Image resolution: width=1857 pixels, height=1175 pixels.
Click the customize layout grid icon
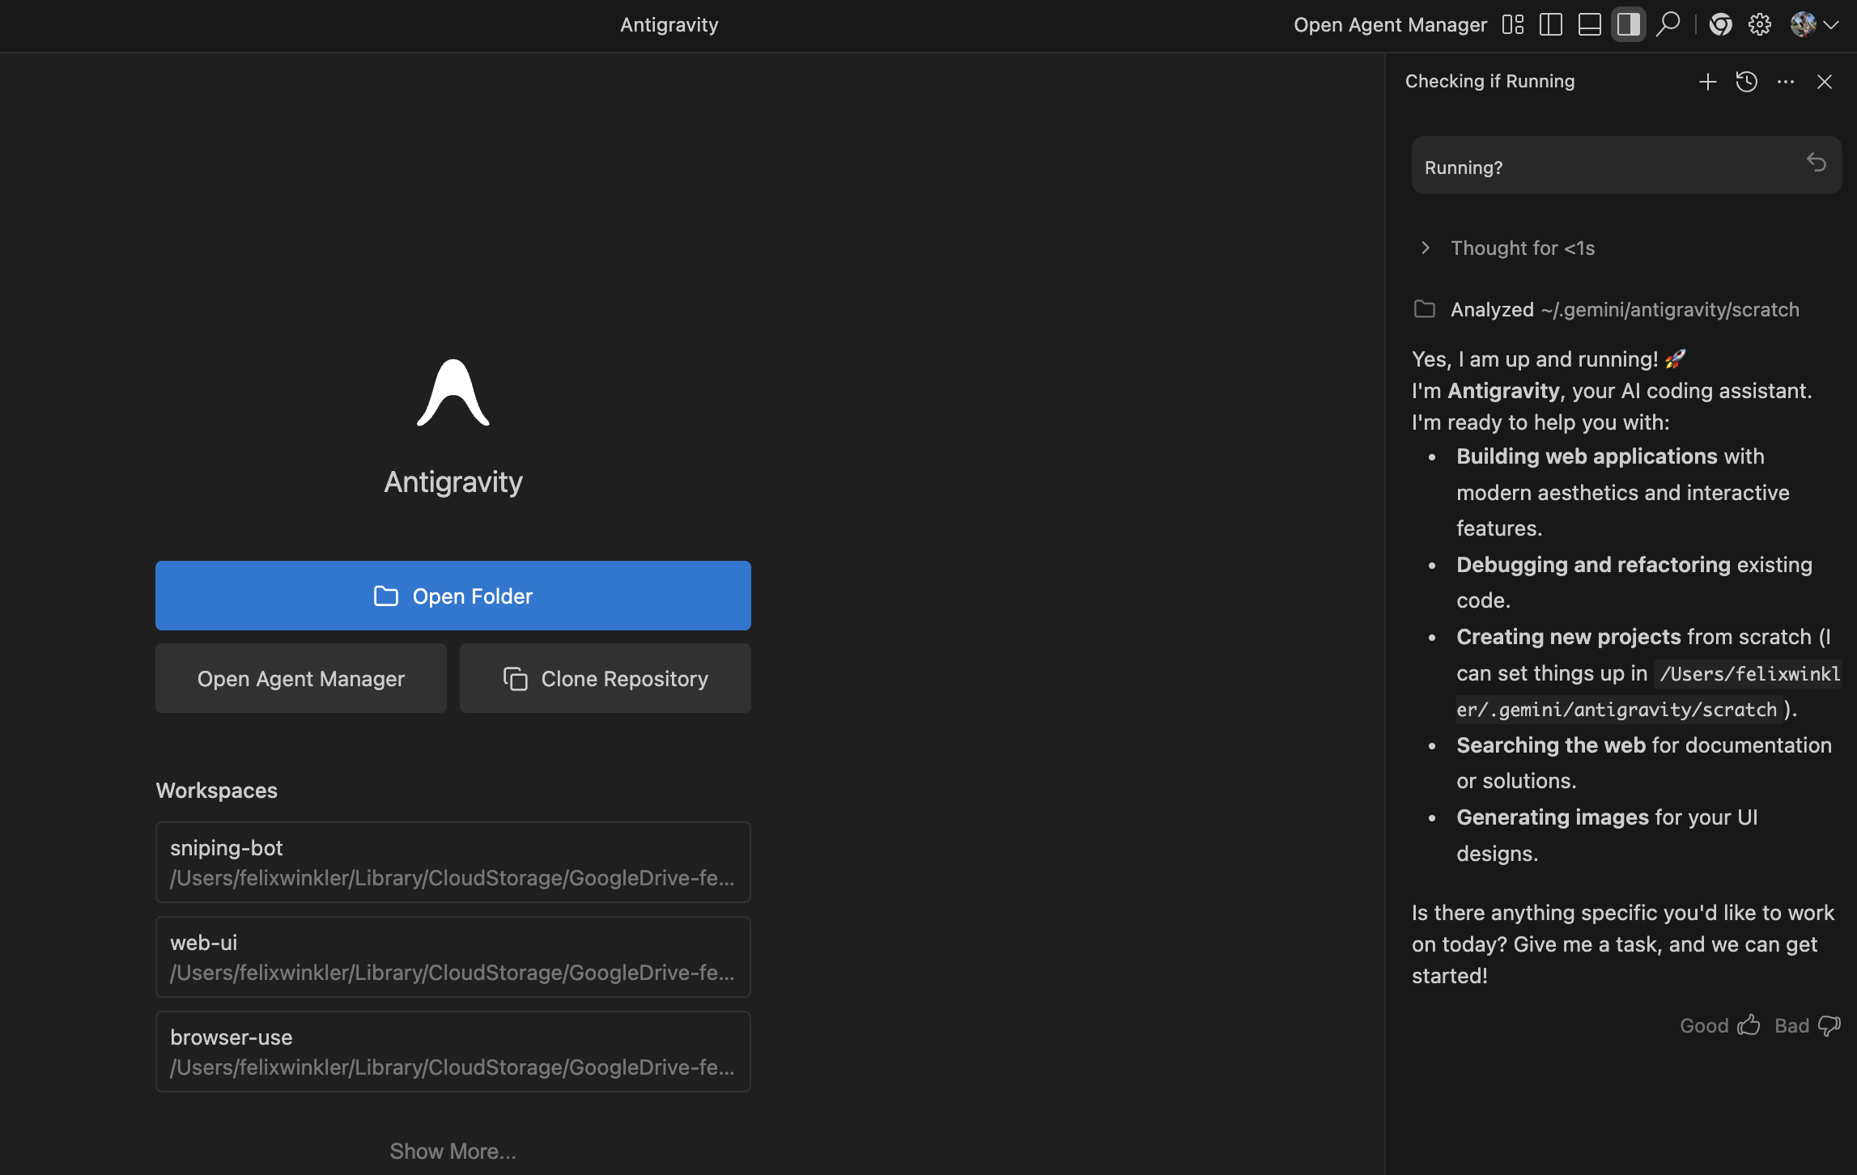click(1512, 24)
